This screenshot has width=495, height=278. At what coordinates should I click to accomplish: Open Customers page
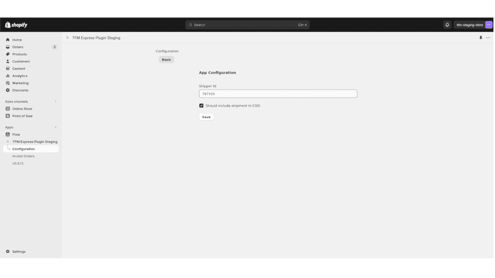click(21, 61)
